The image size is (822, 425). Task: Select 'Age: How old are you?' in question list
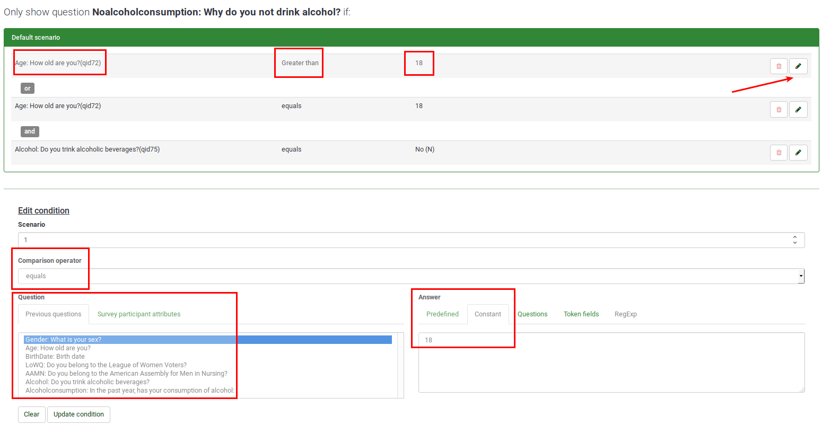(x=208, y=348)
